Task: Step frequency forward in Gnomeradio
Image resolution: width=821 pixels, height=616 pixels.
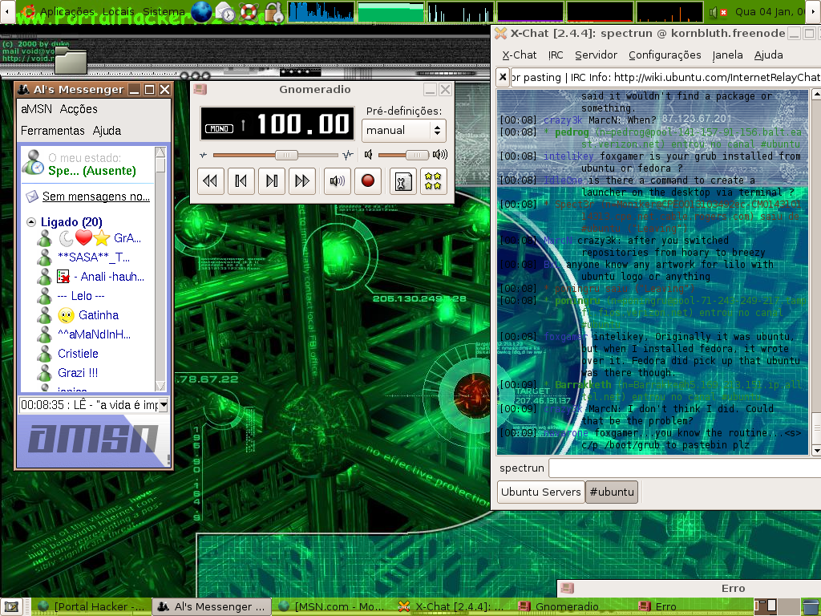Action: coord(272,181)
